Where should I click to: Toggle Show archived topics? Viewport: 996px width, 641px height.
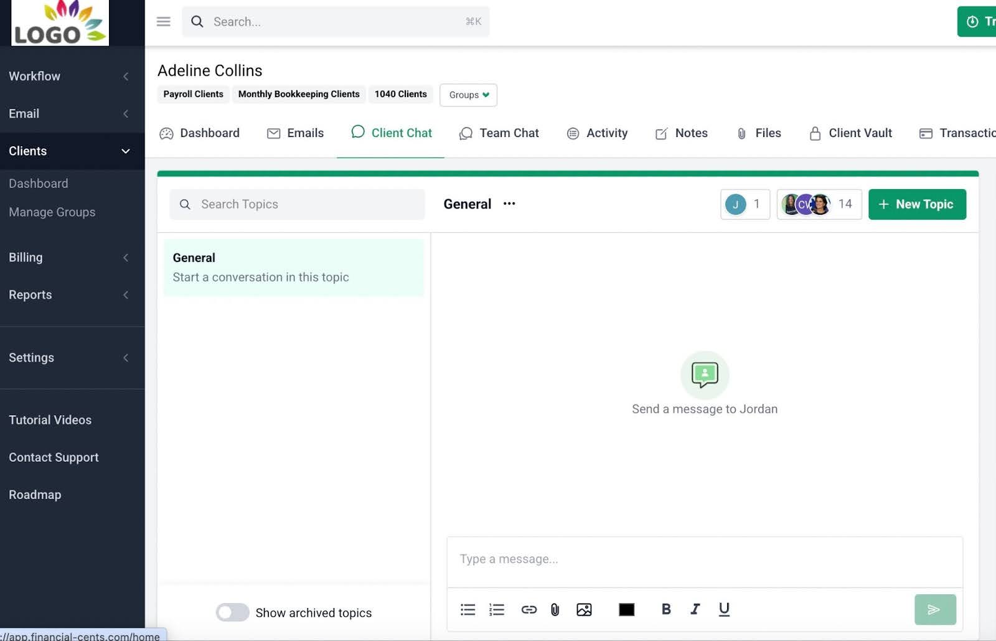[232, 612]
